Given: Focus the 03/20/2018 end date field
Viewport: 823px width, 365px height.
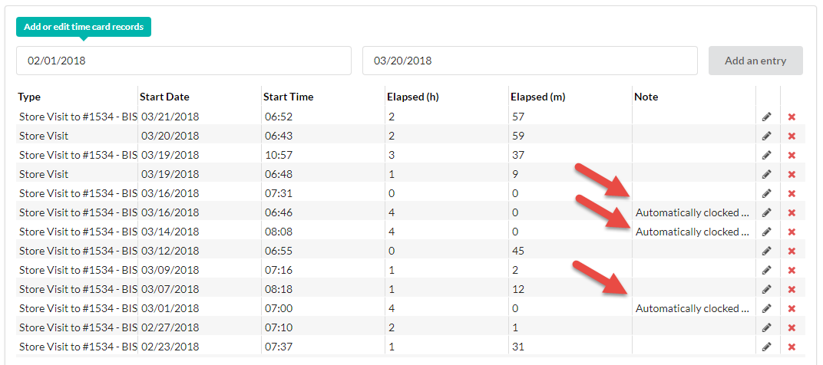Looking at the screenshot, I should [530, 61].
